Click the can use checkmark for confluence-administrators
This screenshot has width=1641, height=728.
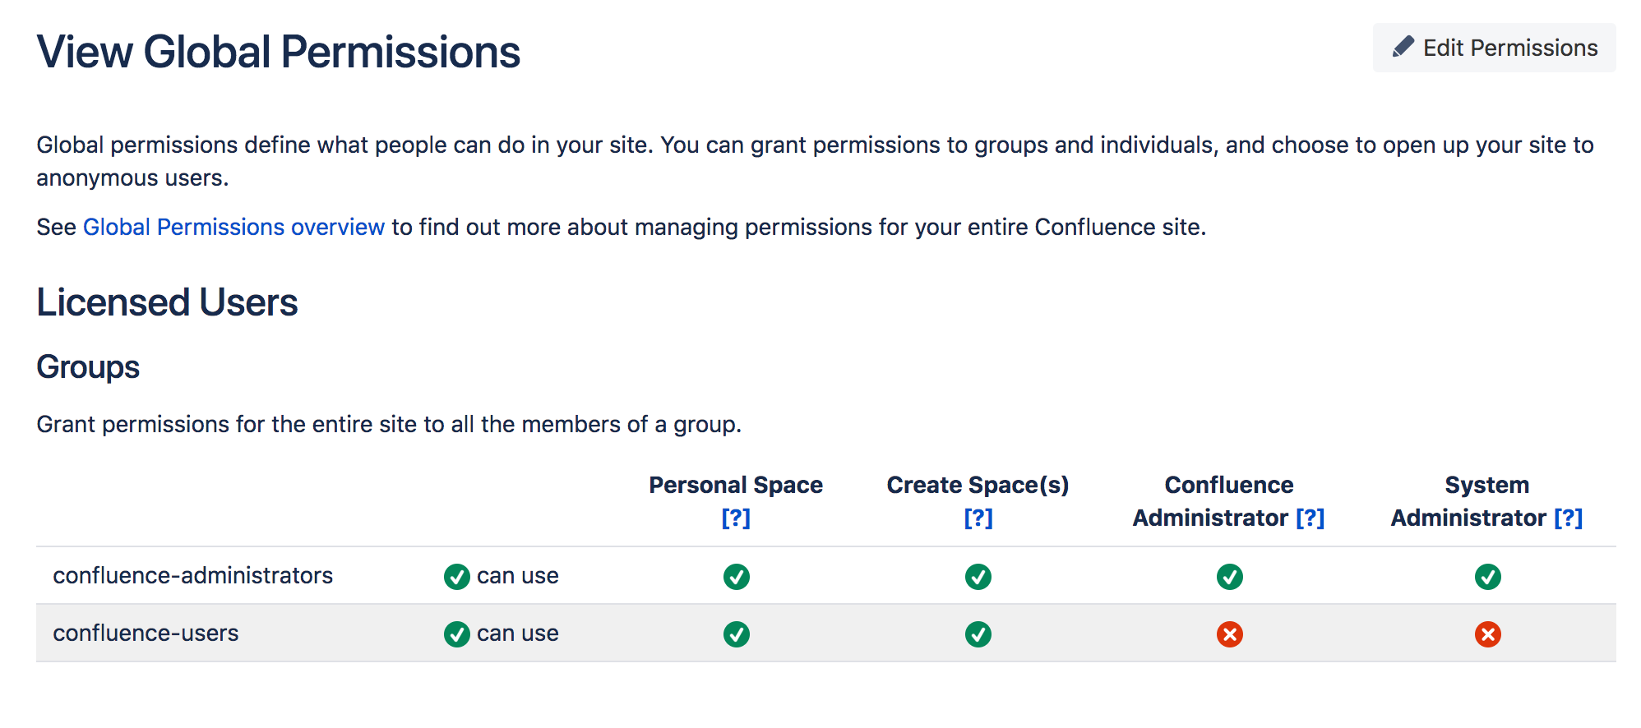[x=456, y=577]
